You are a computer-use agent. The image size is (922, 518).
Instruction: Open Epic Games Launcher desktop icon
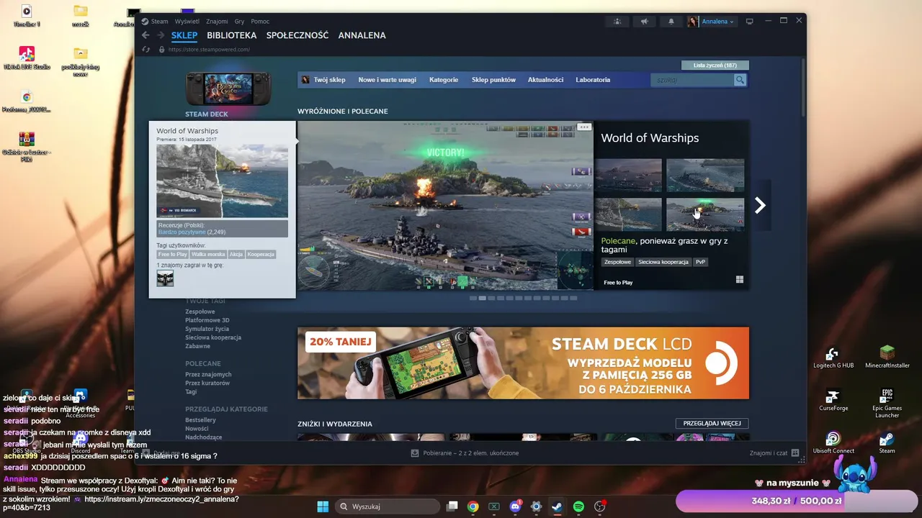887,404
